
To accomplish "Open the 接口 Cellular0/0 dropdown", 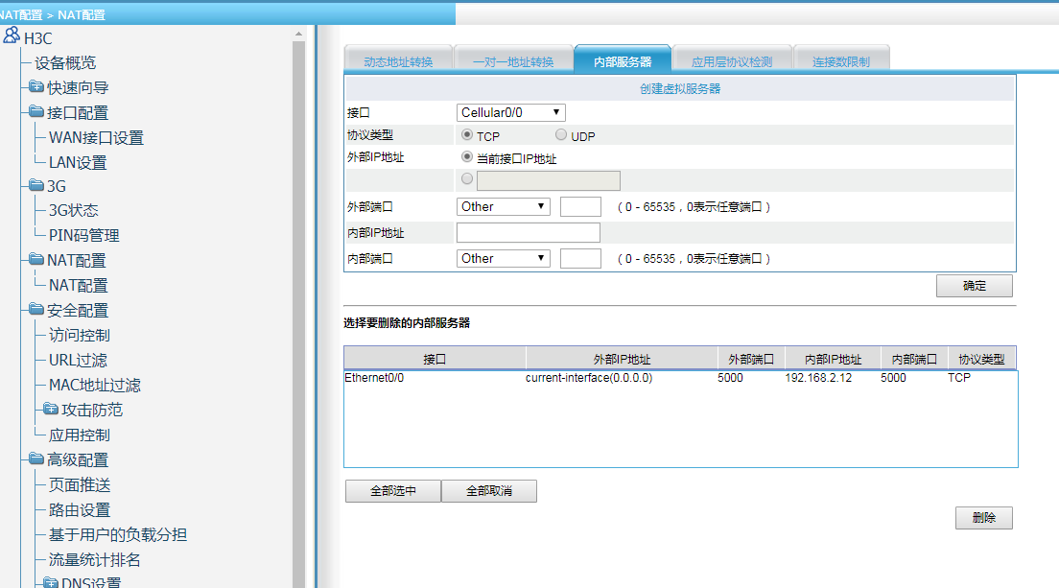I will pos(510,113).
